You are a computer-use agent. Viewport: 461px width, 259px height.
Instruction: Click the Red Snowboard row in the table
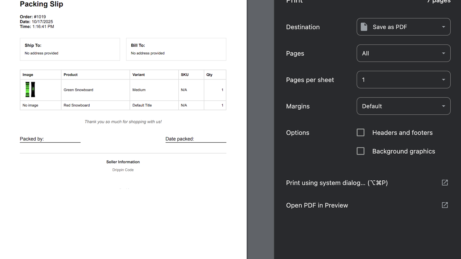(x=77, y=105)
